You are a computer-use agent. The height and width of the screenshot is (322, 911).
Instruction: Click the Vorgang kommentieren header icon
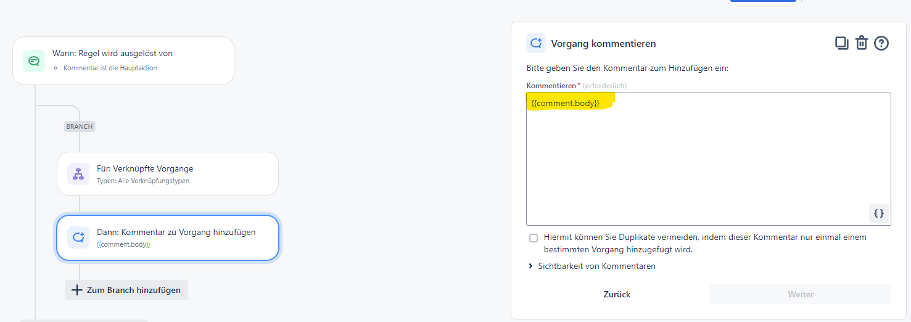click(x=536, y=44)
